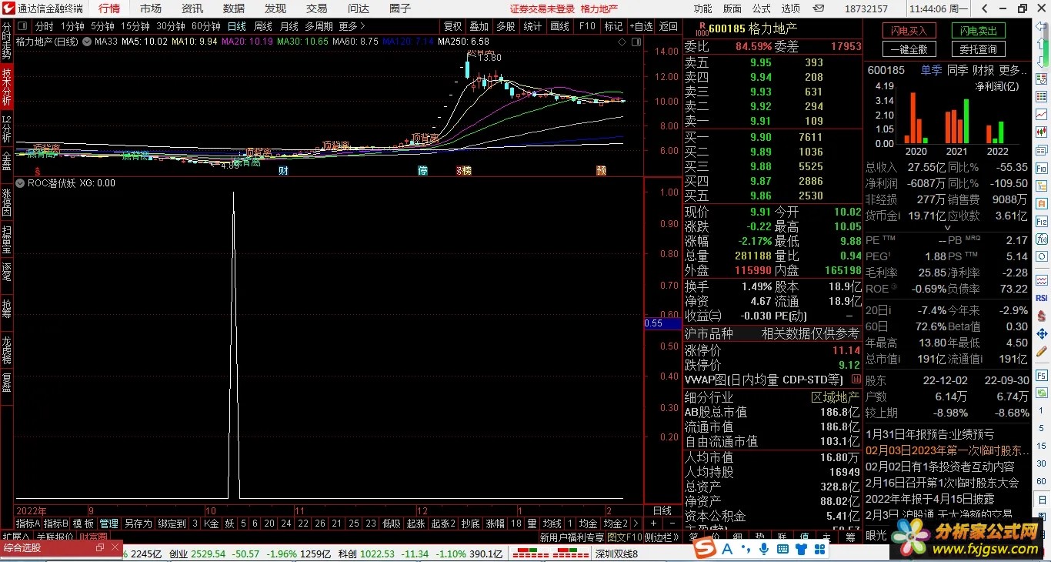The height and width of the screenshot is (562, 1051).
Task: Click the 闪电买入 button
Action: pyautogui.click(x=908, y=31)
